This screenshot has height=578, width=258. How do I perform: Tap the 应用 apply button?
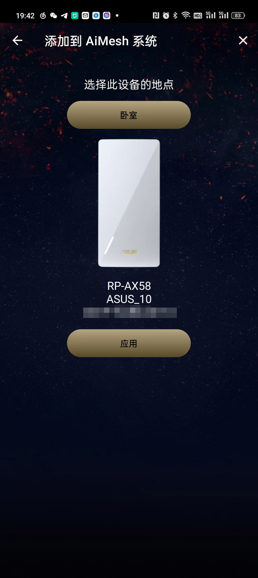(129, 343)
